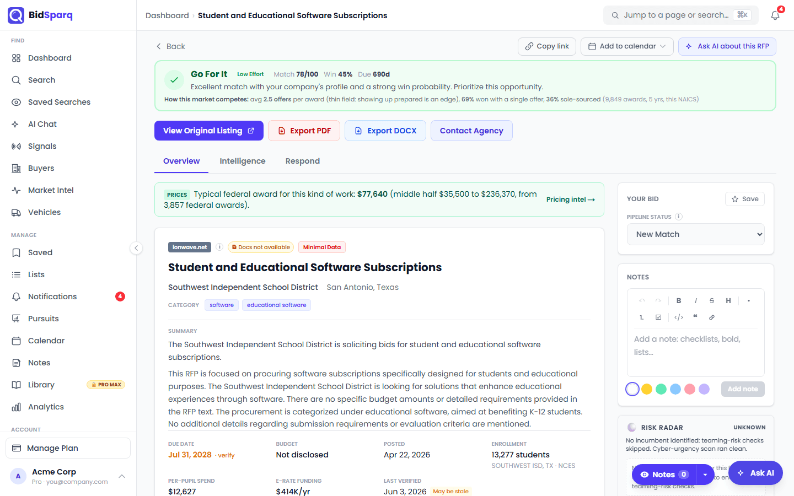Image resolution: width=794 pixels, height=496 pixels.
Task: Open the notifications bell in header
Action: coord(775,15)
